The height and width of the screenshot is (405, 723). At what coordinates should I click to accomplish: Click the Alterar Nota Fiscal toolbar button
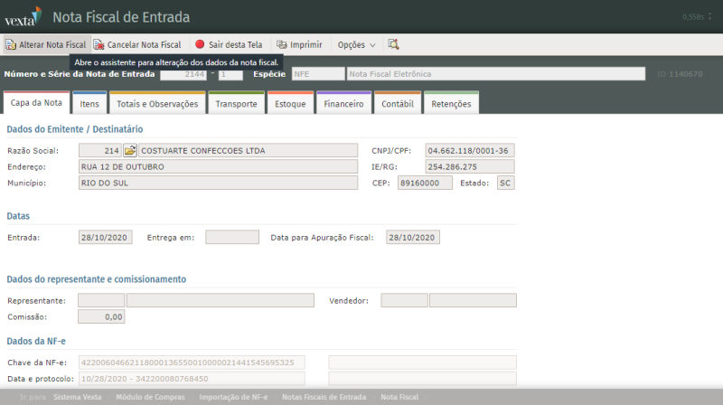[x=46, y=44]
